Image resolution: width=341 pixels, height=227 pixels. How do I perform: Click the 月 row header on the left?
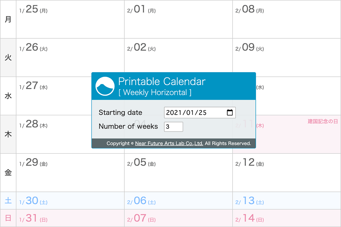coord(8,19)
